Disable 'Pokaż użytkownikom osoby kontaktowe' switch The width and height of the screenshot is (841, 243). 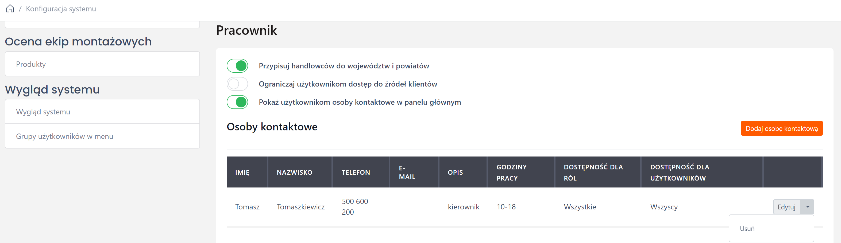tap(237, 103)
